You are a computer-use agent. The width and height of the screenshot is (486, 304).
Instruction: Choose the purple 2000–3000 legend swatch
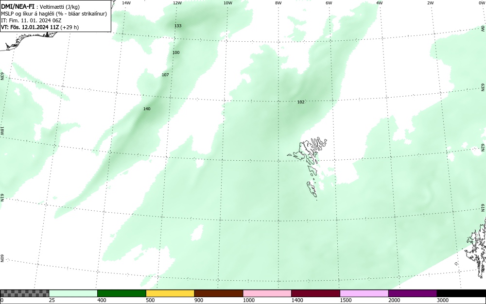[413, 293]
